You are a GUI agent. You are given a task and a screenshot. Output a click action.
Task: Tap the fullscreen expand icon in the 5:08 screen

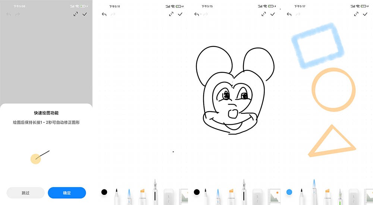pos(76,14)
